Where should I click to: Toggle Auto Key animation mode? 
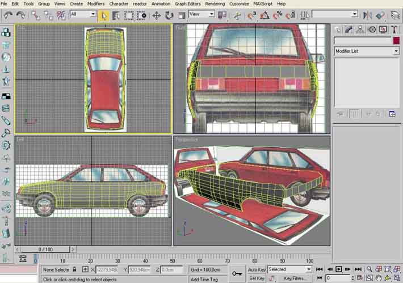tap(257, 269)
